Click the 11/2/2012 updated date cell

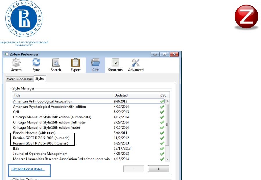(121, 138)
